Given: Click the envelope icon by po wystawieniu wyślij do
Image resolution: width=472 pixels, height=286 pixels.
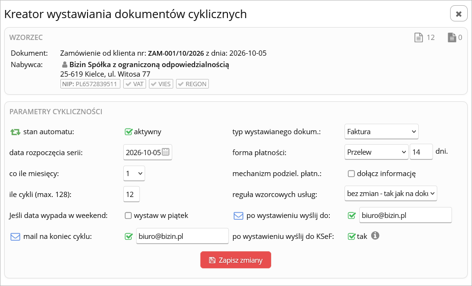Looking at the screenshot, I should (238, 216).
